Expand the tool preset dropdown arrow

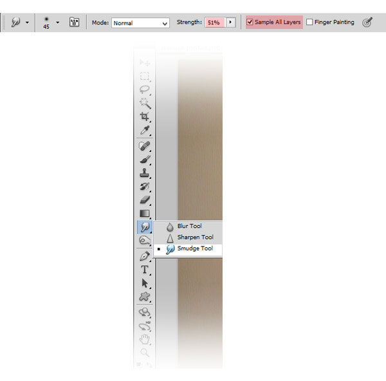[x=27, y=23]
